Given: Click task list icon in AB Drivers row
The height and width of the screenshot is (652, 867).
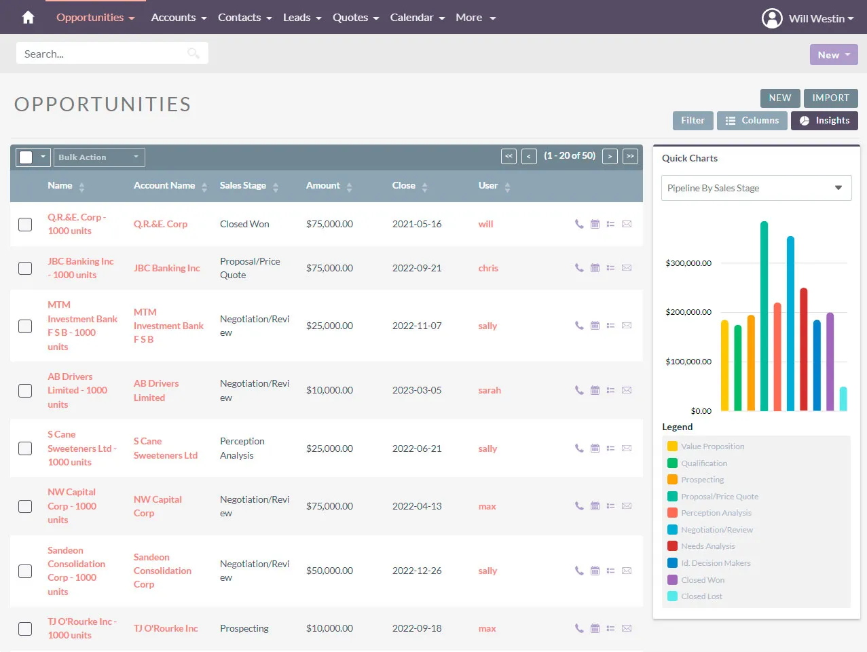Looking at the screenshot, I should tap(610, 391).
